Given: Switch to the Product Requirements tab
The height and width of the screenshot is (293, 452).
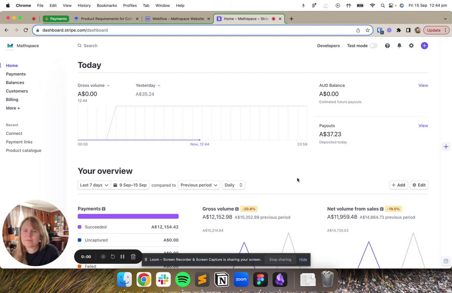Looking at the screenshot, I should (106, 19).
